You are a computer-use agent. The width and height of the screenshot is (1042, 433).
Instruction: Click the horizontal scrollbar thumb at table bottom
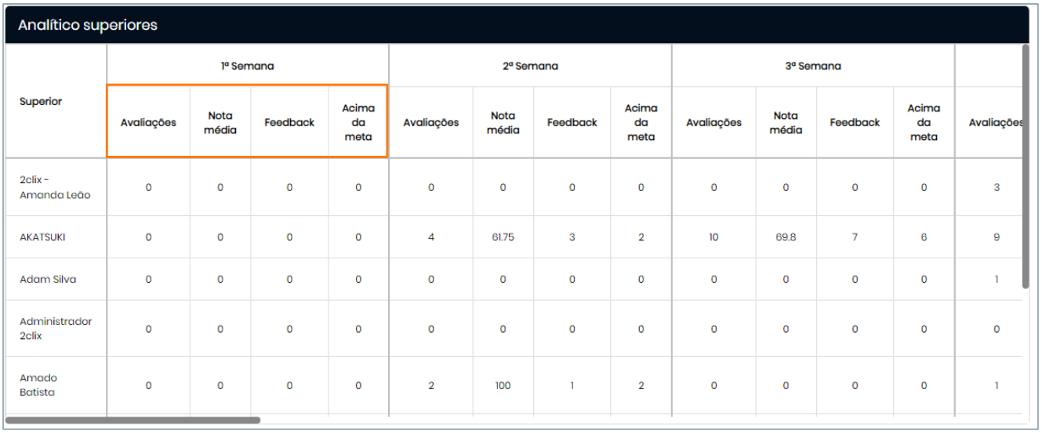pyautogui.click(x=133, y=420)
